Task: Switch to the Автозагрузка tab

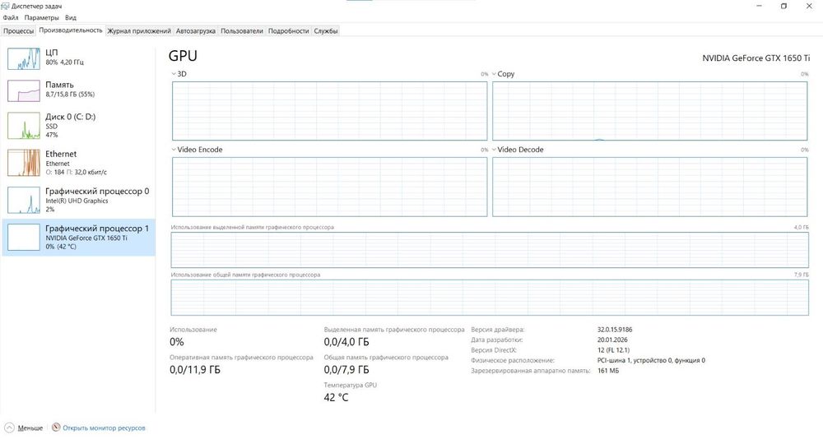Action: [196, 31]
